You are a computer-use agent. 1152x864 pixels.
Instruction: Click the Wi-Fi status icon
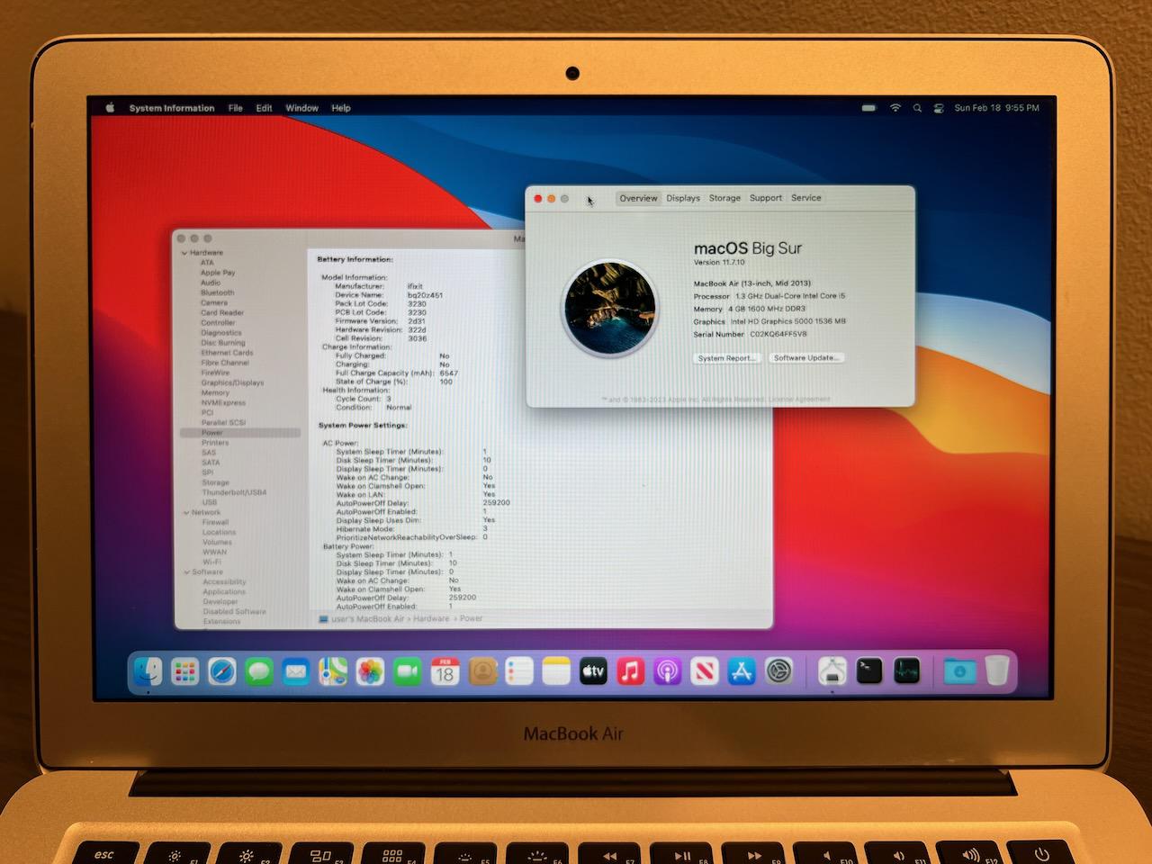(895, 108)
